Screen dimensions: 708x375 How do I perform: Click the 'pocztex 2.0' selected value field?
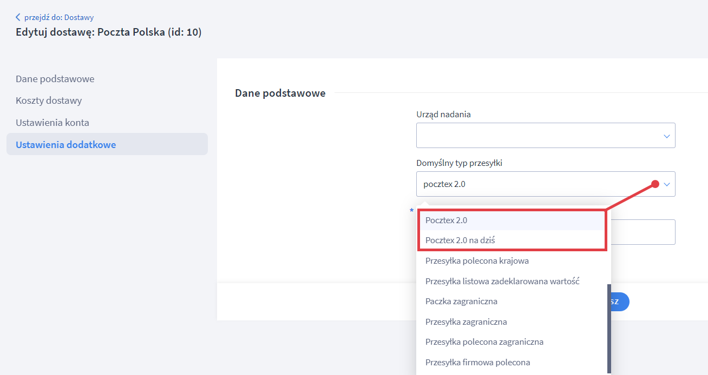[x=546, y=184]
